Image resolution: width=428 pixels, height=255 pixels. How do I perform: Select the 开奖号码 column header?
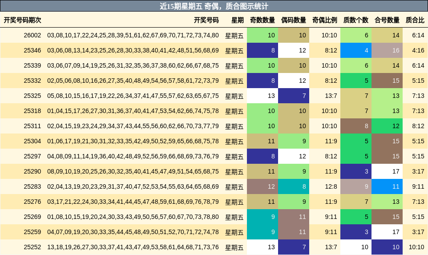pyautogui.click(x=206, y=20)
